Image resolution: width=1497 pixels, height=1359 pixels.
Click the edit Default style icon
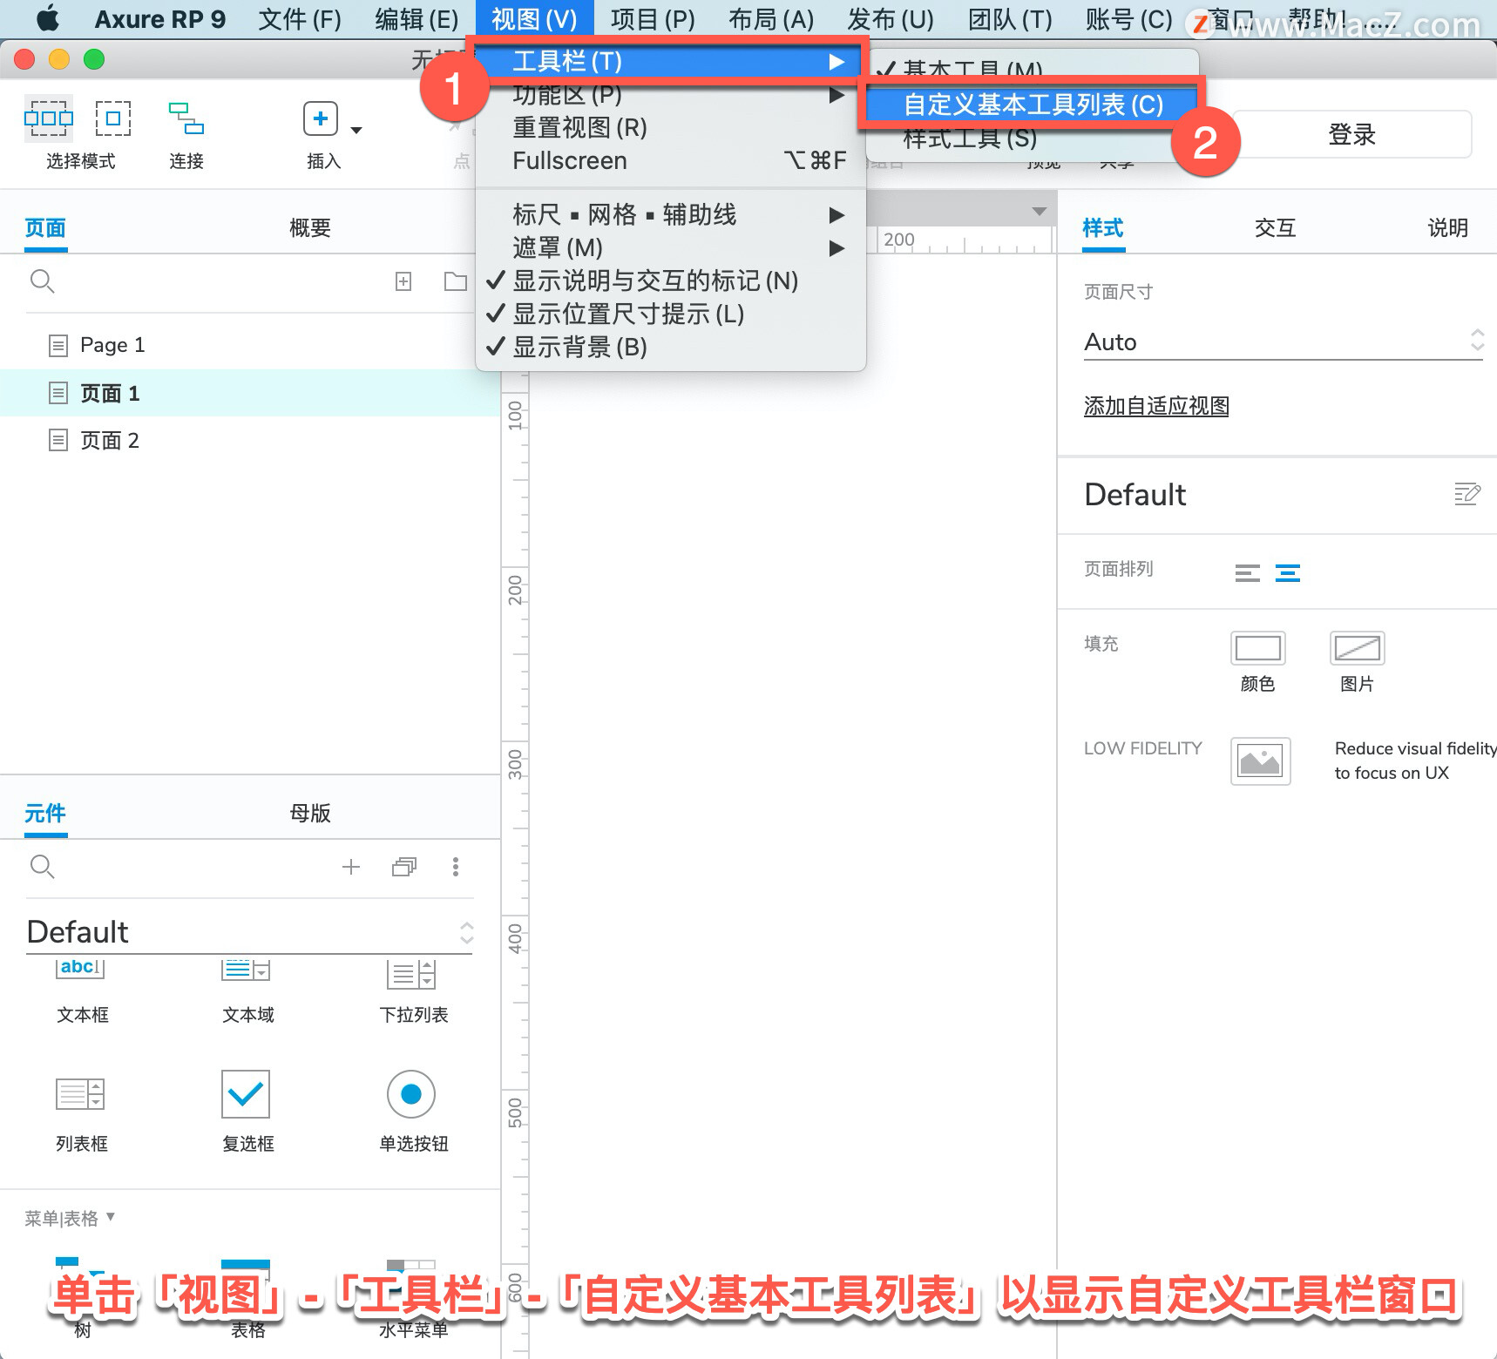(1467, 494)
